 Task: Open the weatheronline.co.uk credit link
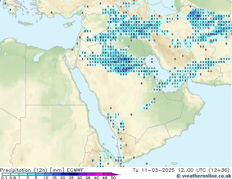pyautogui.click(x=204, y=176)
